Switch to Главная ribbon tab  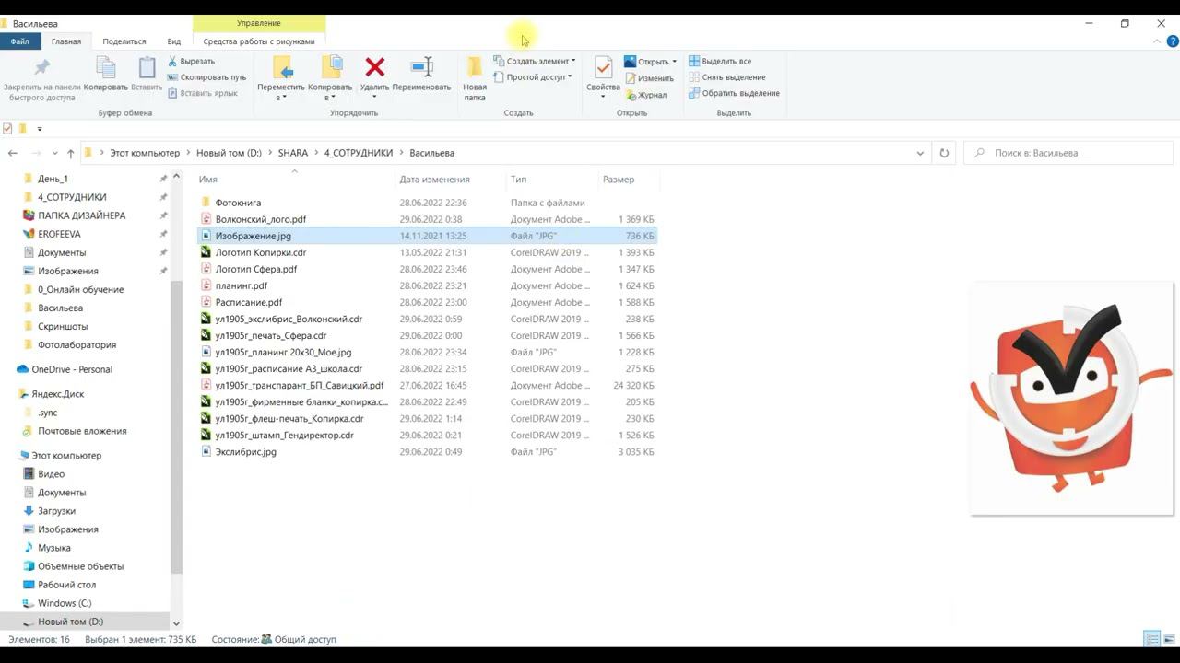(66, 41)
